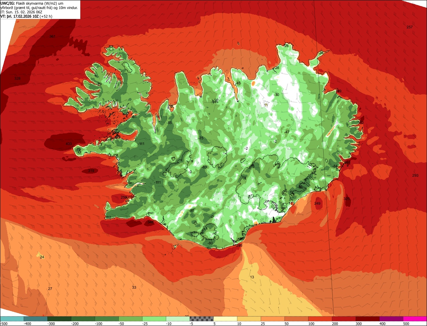Click the flux value 257 on the map
427x326 pixels.
click(410, 27)
